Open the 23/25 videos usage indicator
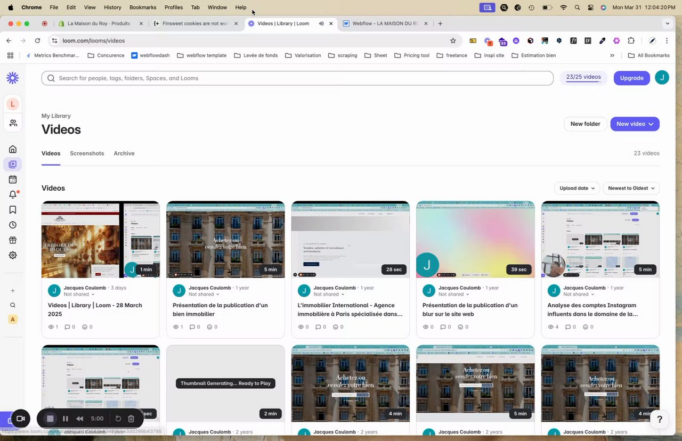This screenshot has width=682, height=441. pyautogui.click(x=583, y=78)
